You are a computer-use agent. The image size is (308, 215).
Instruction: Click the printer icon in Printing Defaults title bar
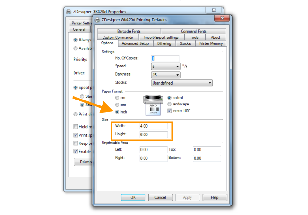pos(97,19)
